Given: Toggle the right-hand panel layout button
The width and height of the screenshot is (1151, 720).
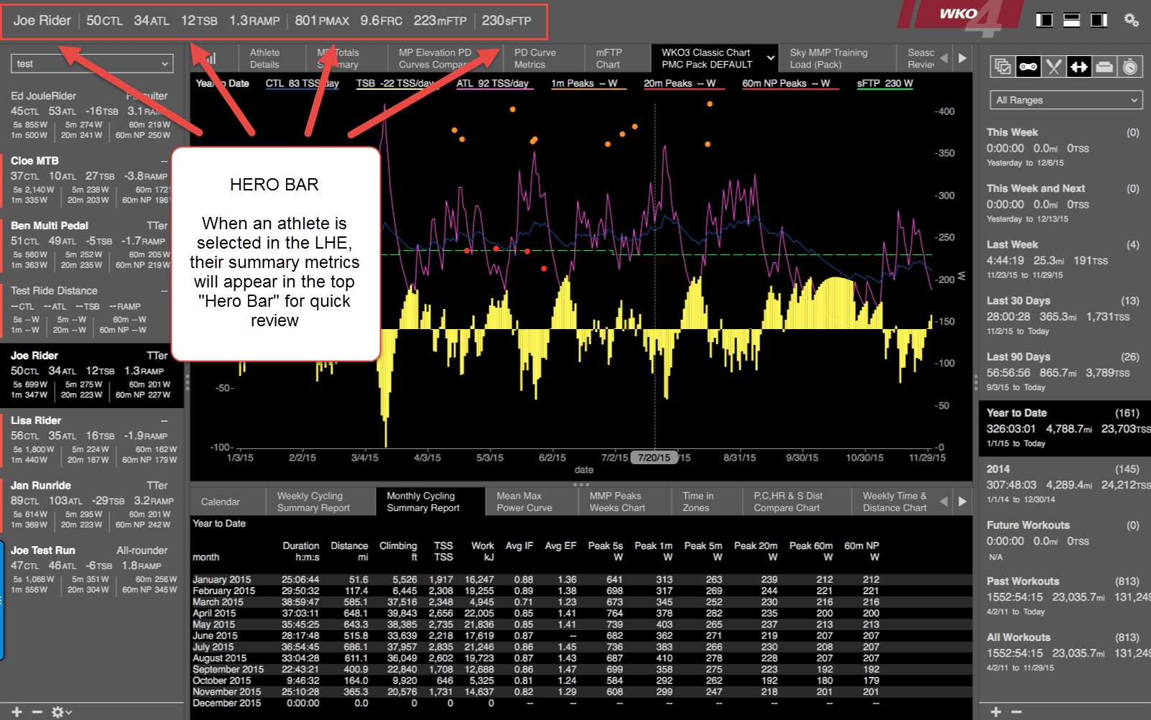Looking at the screenshot, I should pos(1099,20).
